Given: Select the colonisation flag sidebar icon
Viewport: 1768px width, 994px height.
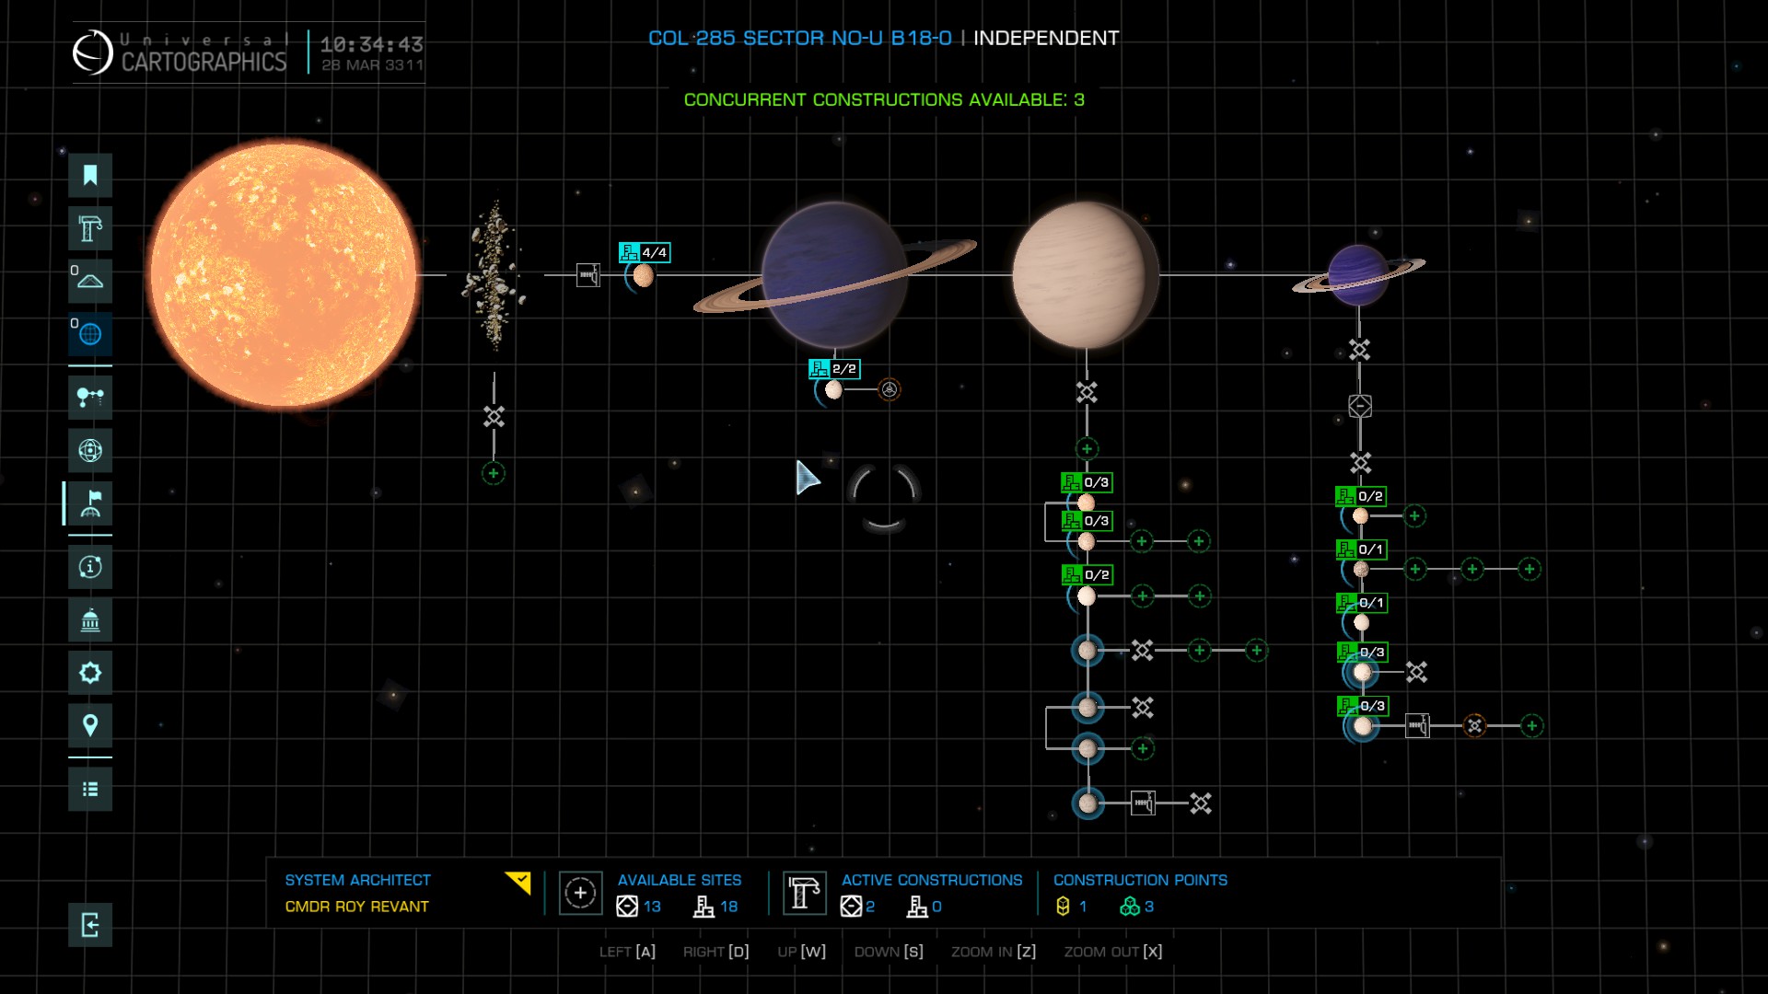Looking at the screenshot, I should click(x=90, y=503).
